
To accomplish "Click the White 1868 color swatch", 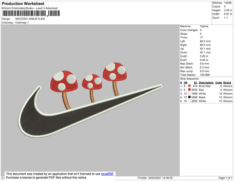I will tap(190, 93).
